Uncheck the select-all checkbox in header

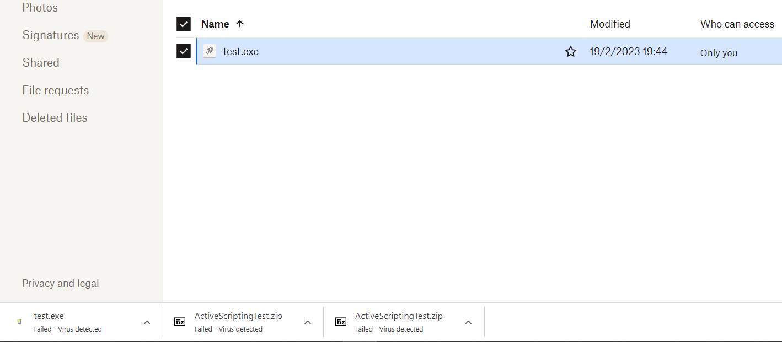click(x=184, y=24)
